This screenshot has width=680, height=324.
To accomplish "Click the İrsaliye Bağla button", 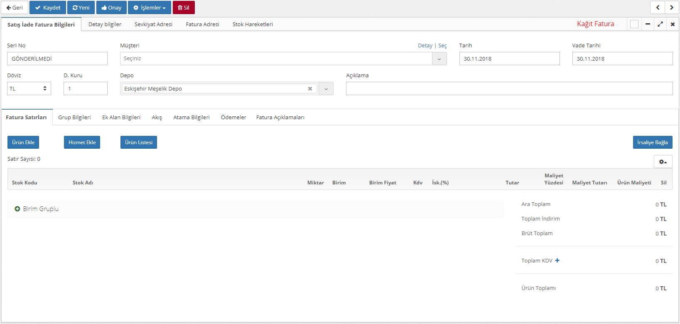I will pos(652,142).
